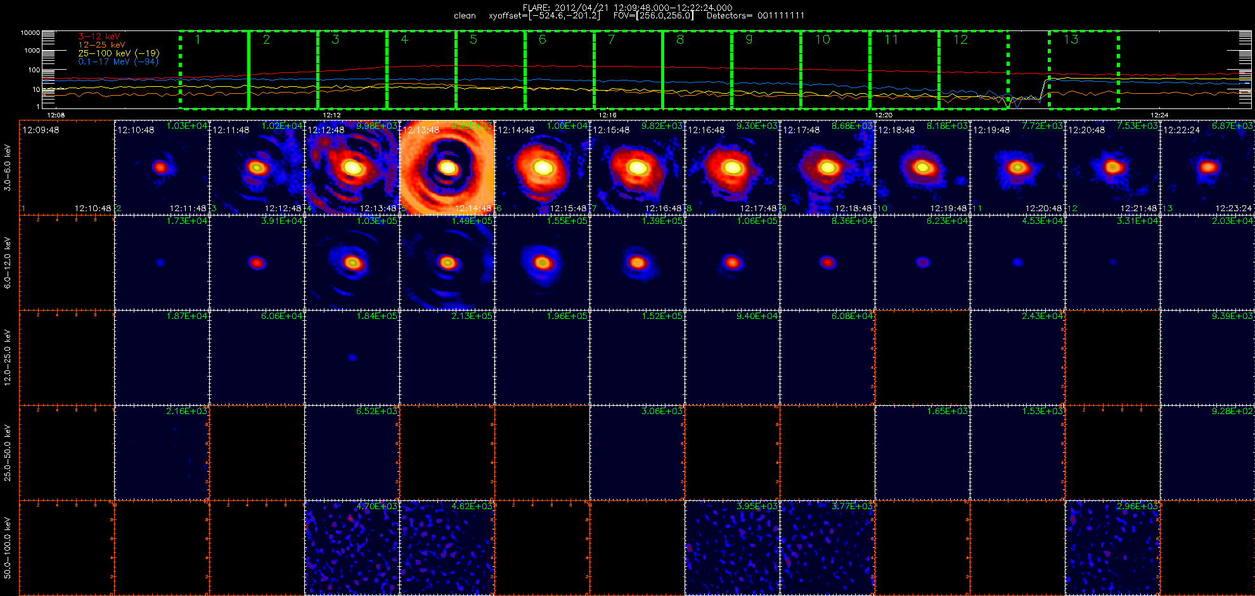
Task: Click the 'clean' algorithm label
Action: tap(465, 16)
